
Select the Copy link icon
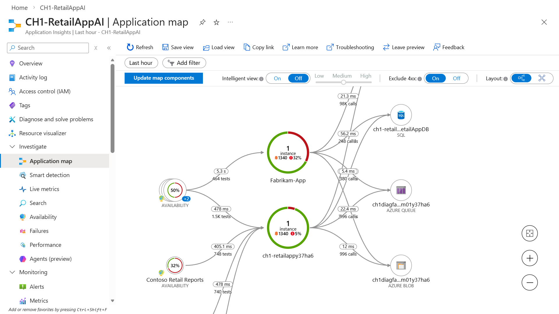(247, 47)
